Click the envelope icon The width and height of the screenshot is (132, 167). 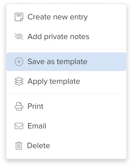click(19, 126)
